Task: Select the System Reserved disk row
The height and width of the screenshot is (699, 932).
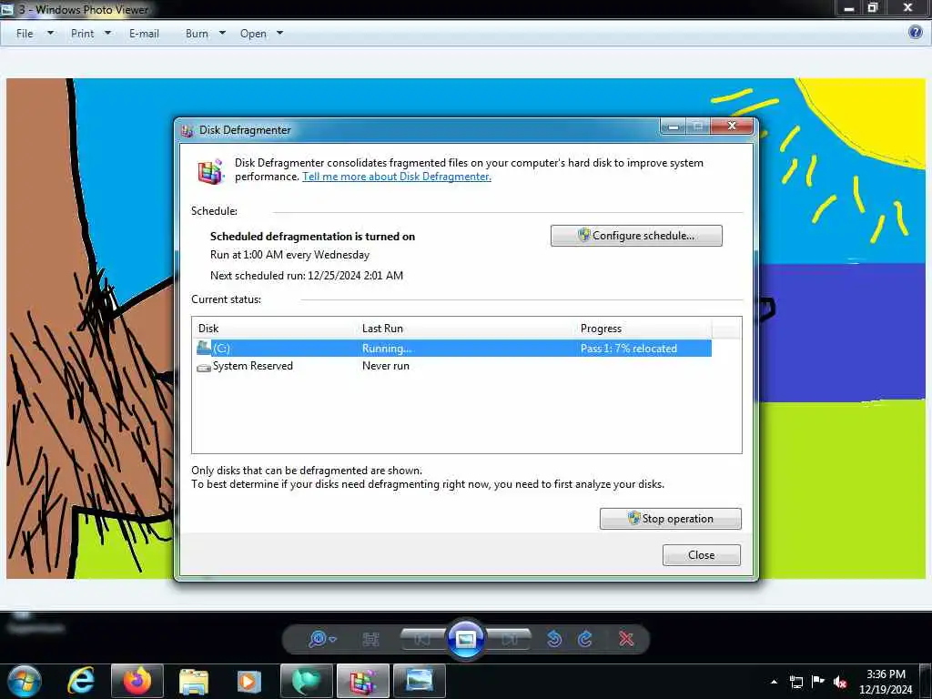Action: [x=451, y=366]
